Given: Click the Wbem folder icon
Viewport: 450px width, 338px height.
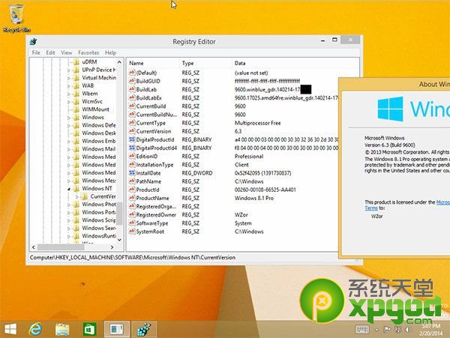Looking at the screenshot, I should pos(76,94).
